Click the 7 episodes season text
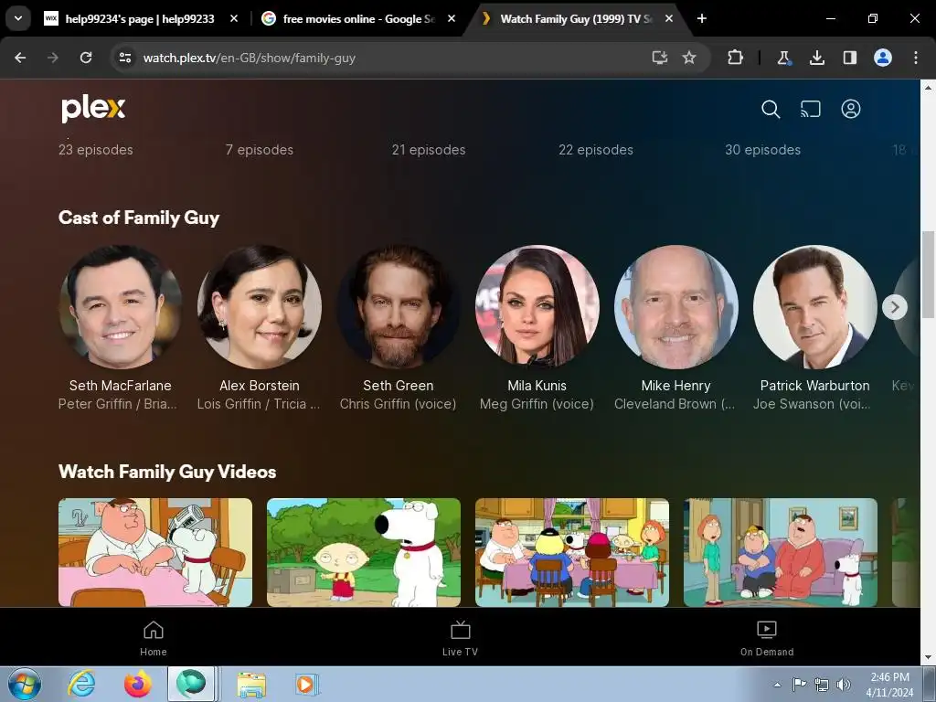The width and height of the screenshot is (936, 702). [x=260, y=150]
